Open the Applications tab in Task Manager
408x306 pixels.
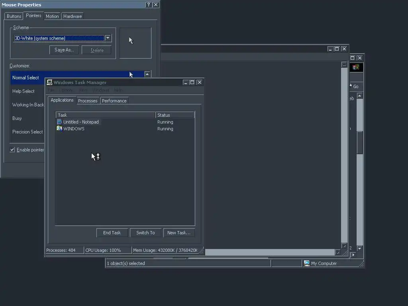(62, 100)
